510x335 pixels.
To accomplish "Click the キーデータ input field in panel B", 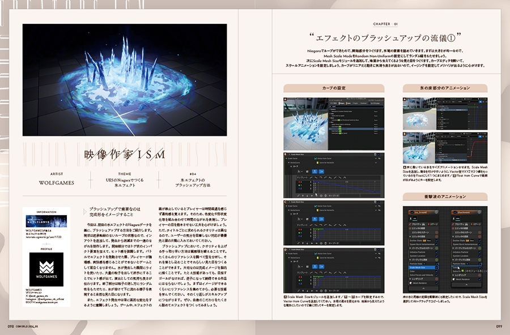I will [350, 196].
